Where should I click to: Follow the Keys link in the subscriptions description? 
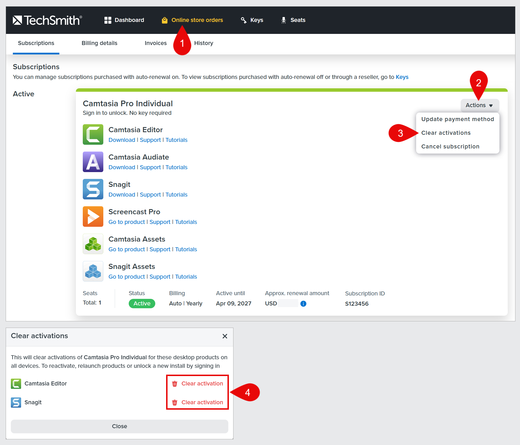tap(402, 77)
